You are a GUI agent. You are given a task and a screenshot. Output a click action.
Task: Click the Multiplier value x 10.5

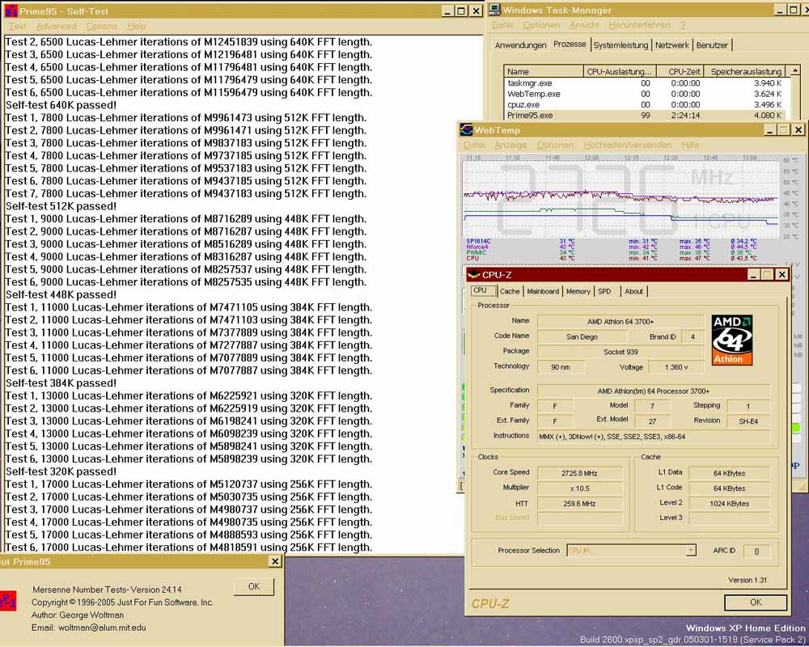(x=579, y=488)
